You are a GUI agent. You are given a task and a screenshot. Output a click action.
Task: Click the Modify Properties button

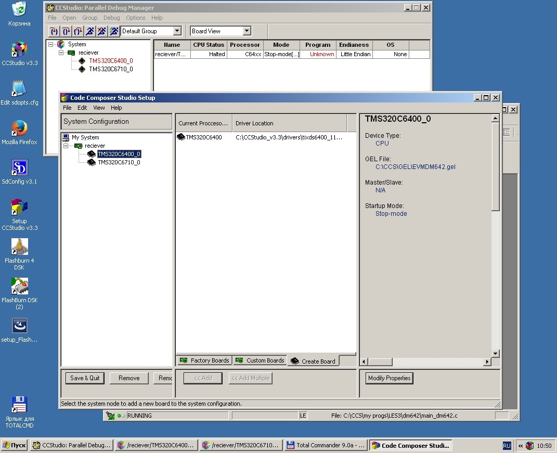click(x=390, y=378)
